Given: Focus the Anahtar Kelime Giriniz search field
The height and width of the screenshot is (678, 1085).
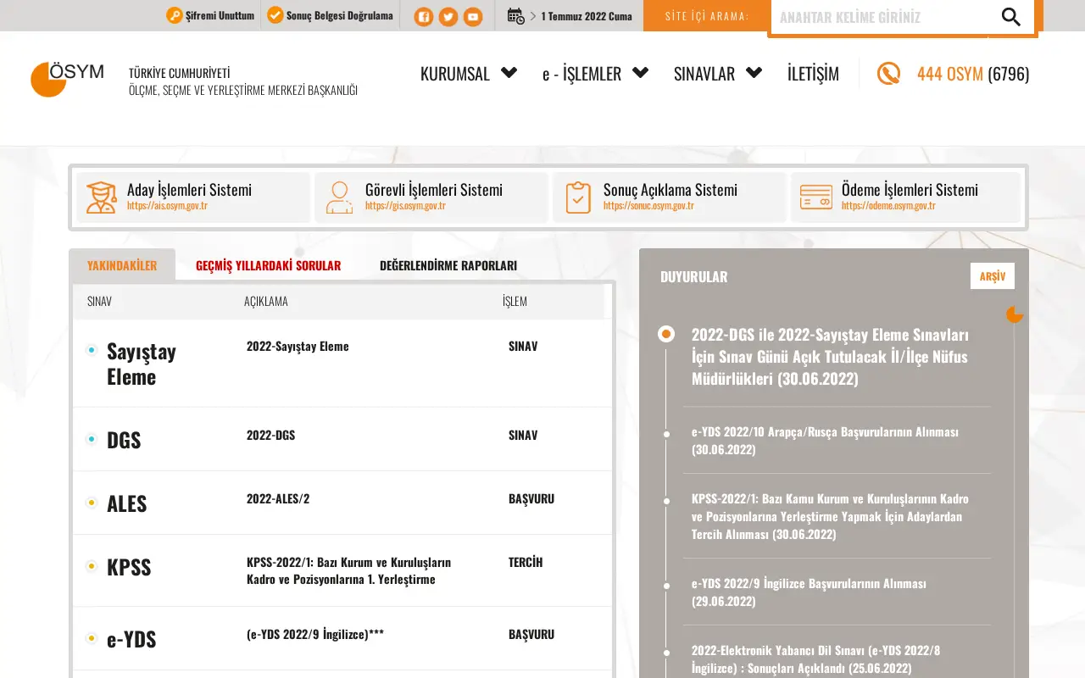Looking at the screenshot, I should point(879,17).
